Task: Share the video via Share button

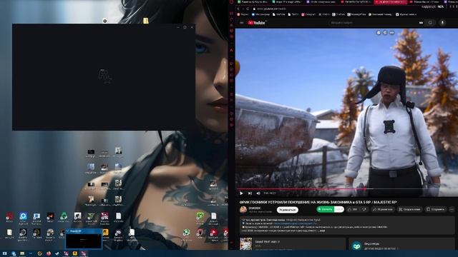Action: tap(383, 209)
